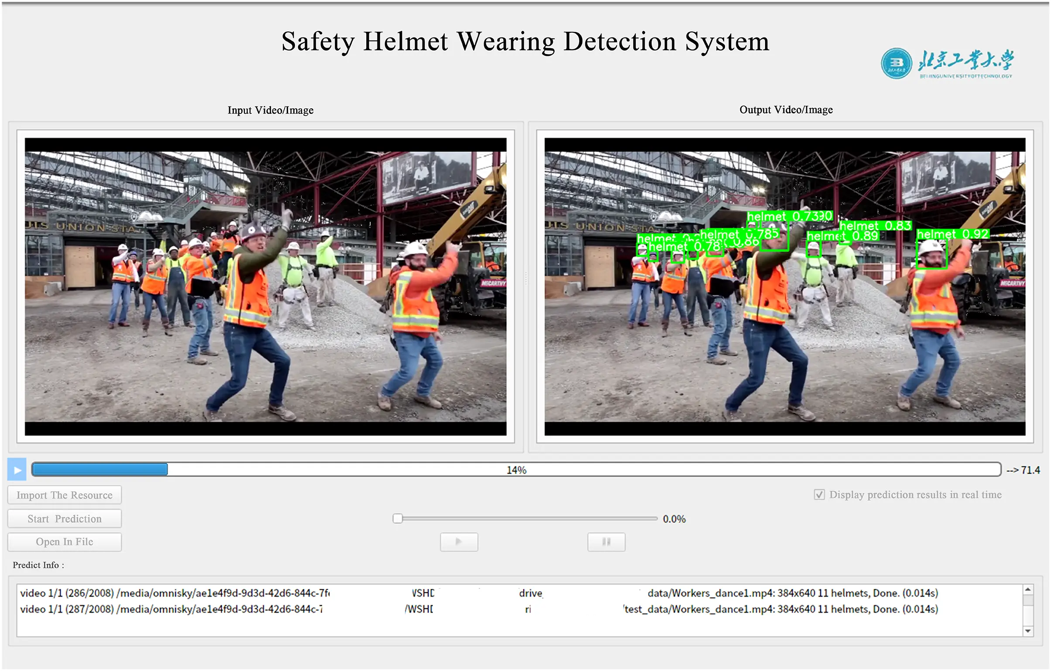
Task: Click the "Predict Info :" label
Action: tap(38, 564)
